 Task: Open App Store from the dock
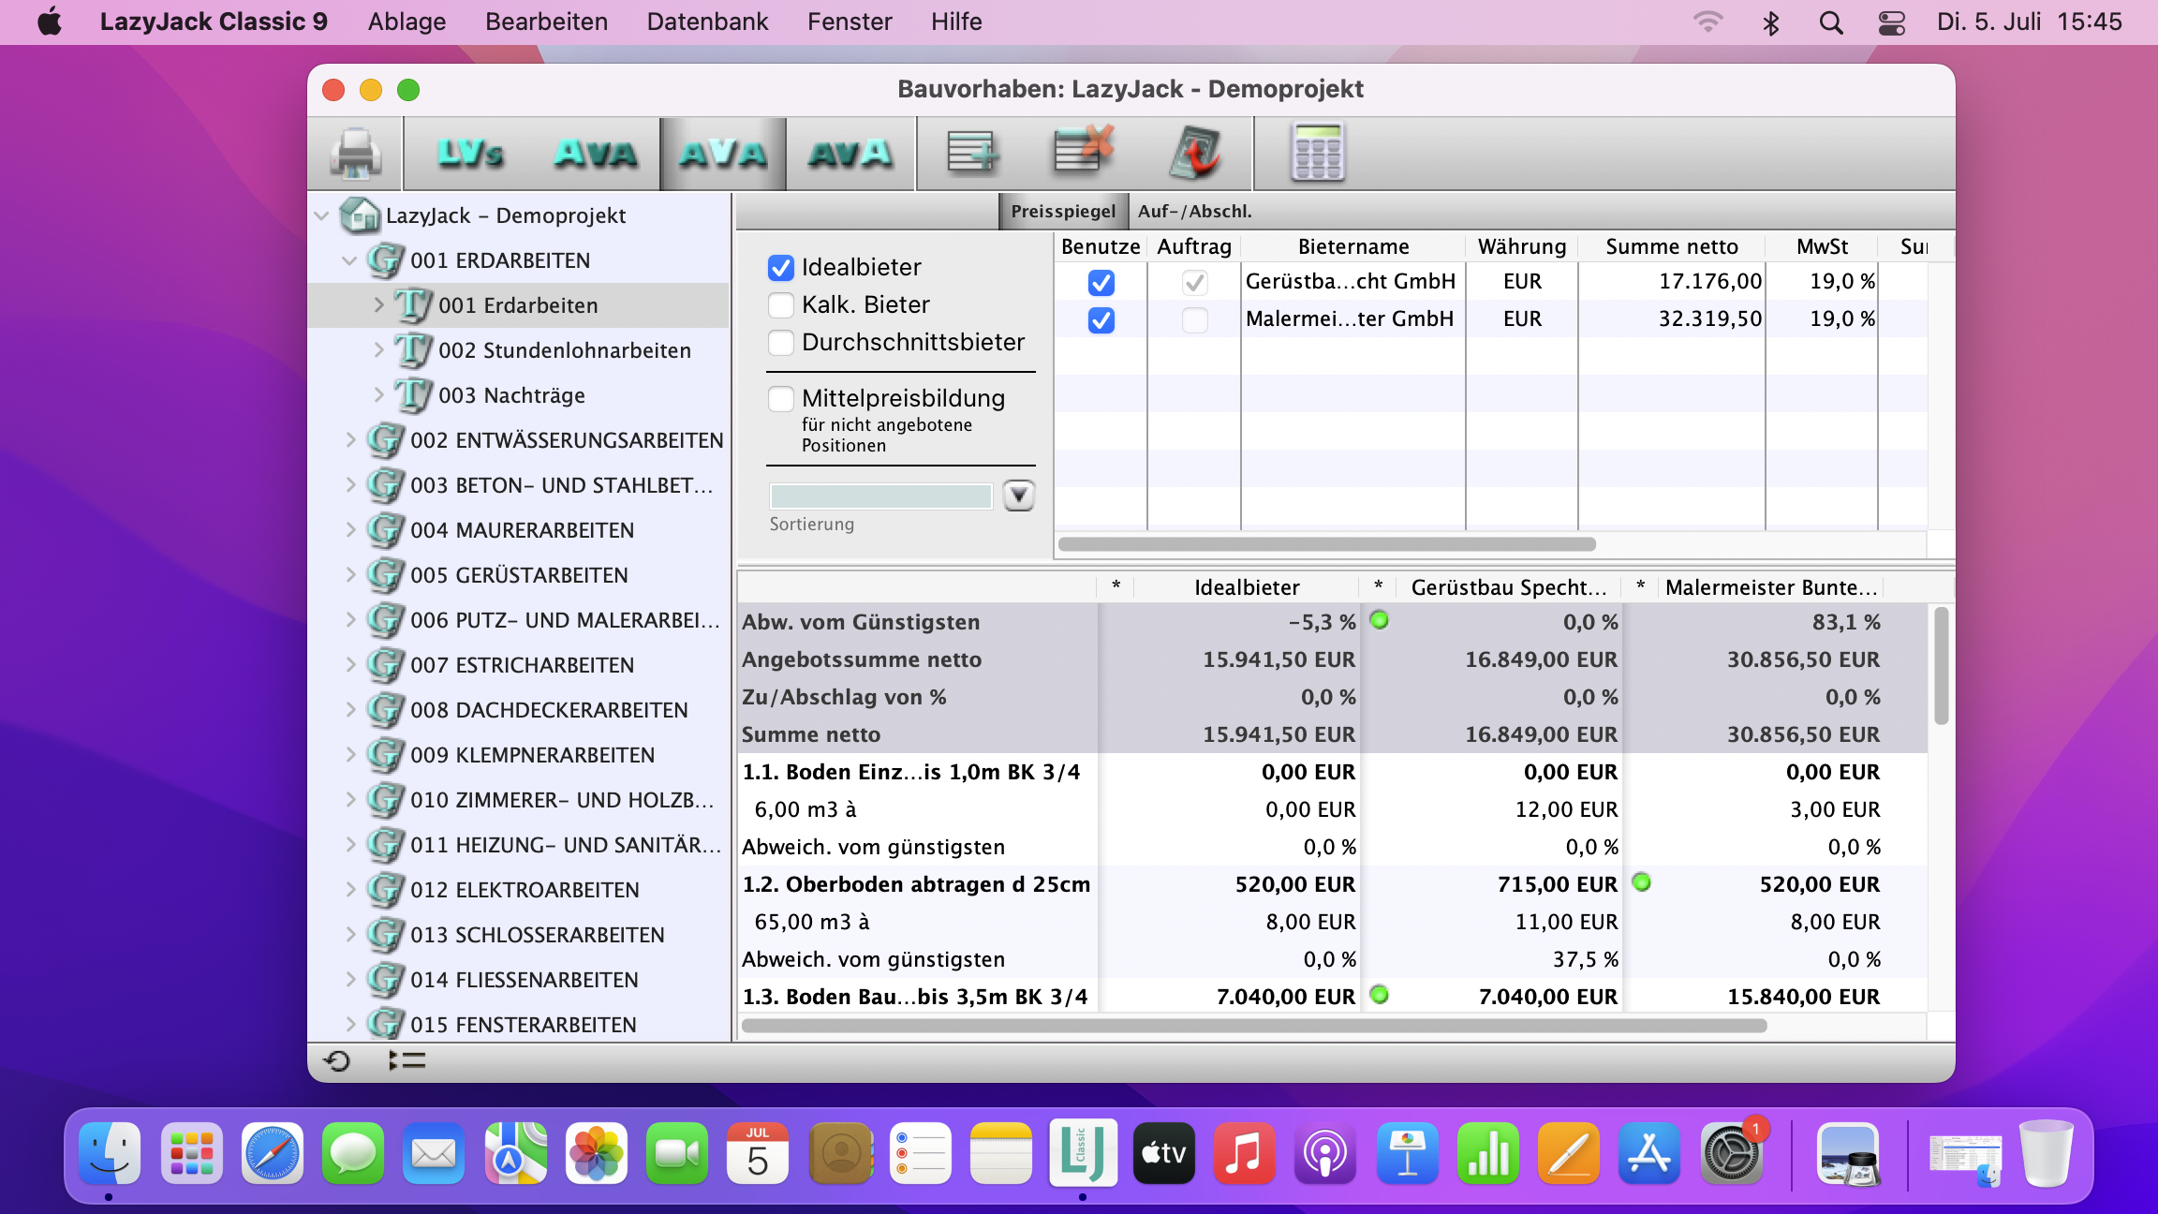1649,1153
